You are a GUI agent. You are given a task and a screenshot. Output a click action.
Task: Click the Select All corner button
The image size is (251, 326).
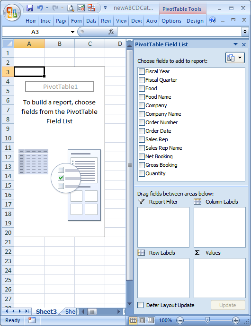[x=8, y=43]
